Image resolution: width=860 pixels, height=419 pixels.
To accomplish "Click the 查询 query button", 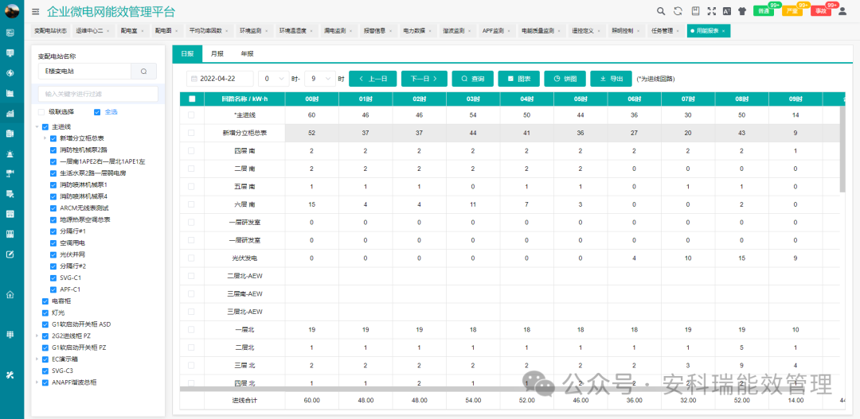I will 473,79.
